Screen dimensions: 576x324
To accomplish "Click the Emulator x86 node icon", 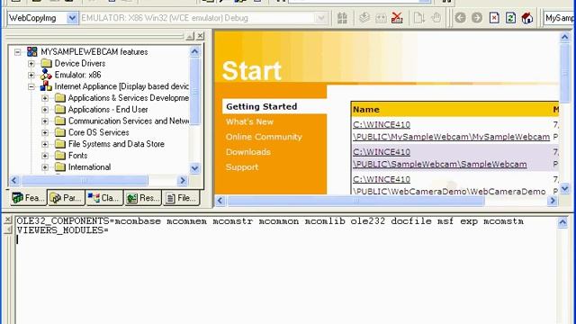I will 46,75.
